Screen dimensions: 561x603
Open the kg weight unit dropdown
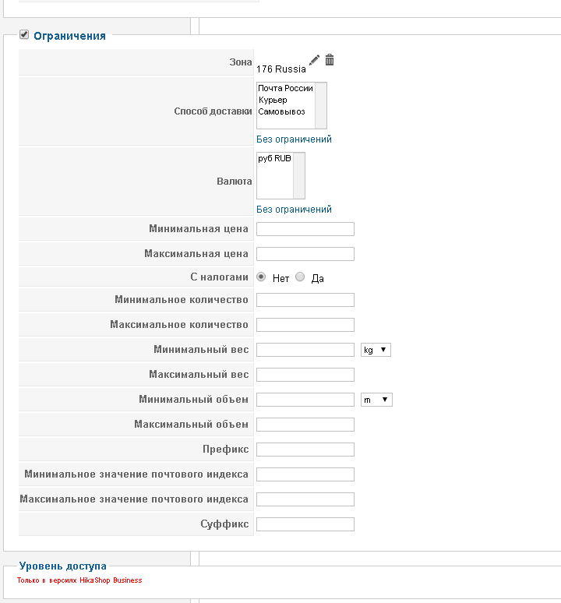coord(376,350)
